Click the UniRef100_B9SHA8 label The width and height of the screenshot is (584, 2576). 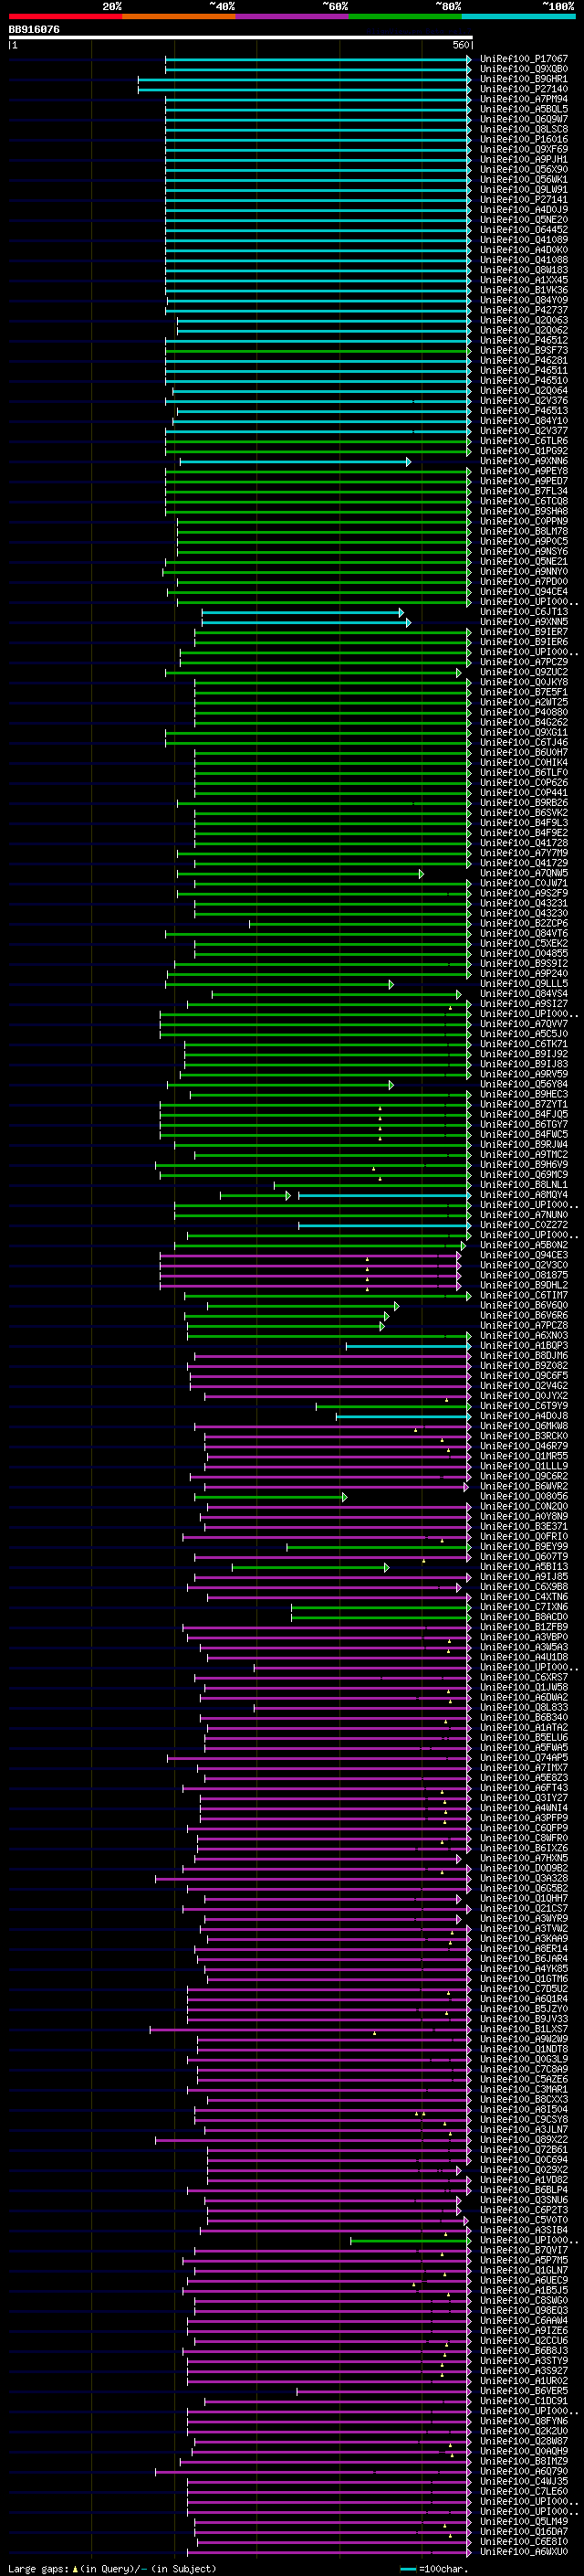coord(524,511)
